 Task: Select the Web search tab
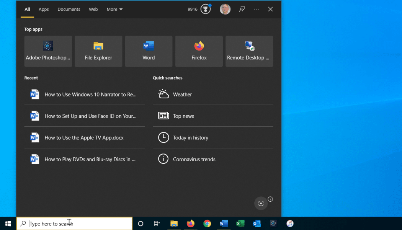93,9
